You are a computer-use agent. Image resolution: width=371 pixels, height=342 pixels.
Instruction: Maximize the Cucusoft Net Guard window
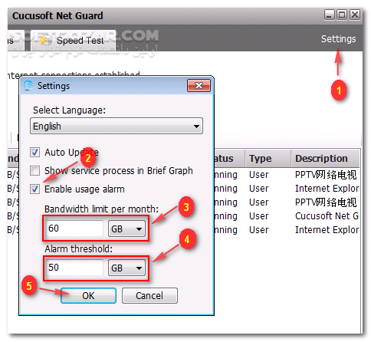[342, 15]
